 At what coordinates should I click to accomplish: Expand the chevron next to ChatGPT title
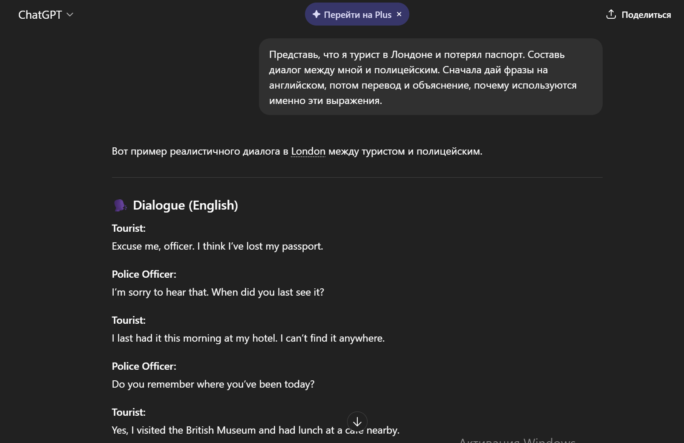tap(71, 15)
